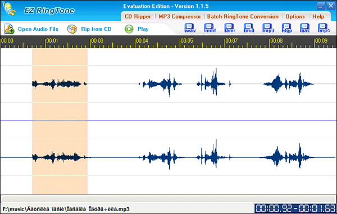The image size is (337, 214).
Task: Click the 00:07 mark on ruler
Action: pos(231,40)
